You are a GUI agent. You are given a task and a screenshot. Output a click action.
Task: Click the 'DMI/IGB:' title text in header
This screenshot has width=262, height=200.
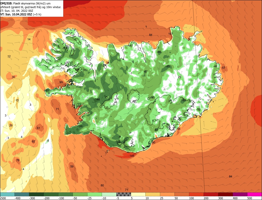point(6,3)
